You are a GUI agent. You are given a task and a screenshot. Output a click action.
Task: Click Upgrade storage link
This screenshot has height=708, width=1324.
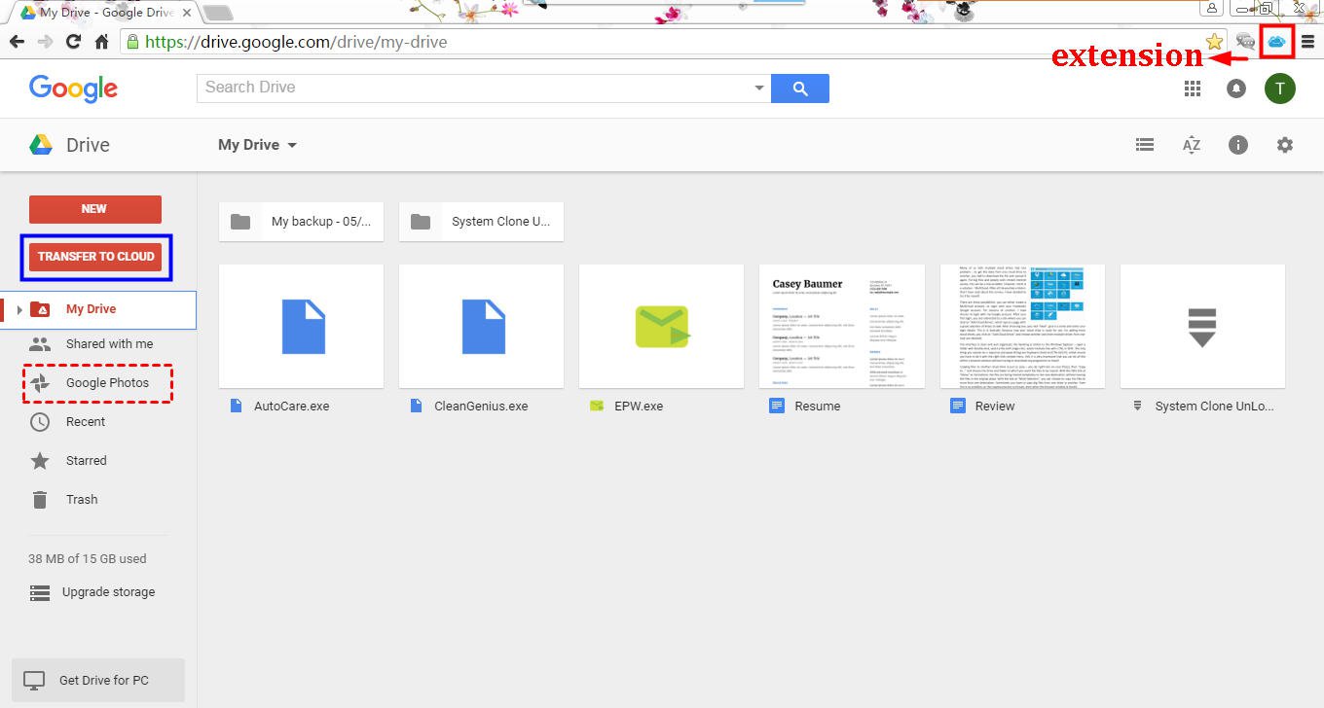(x=108, y=592)
